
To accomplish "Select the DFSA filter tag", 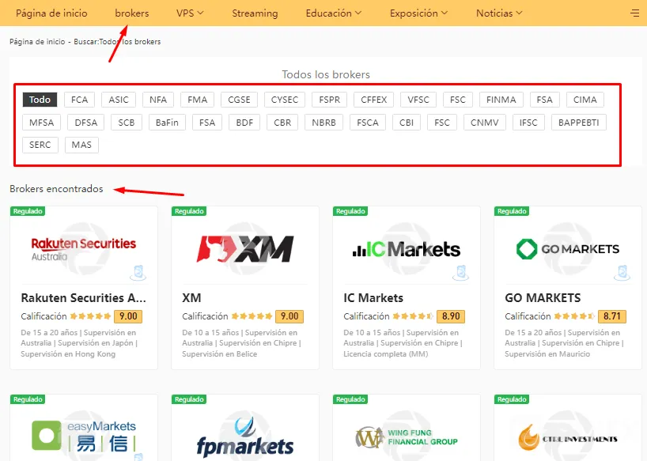I will 86,123.
